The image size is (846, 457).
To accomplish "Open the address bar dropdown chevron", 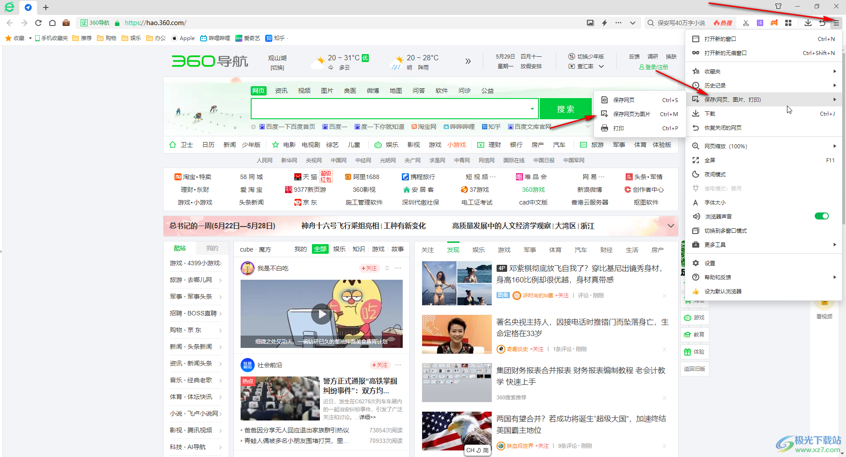I will tap(633, 23).
